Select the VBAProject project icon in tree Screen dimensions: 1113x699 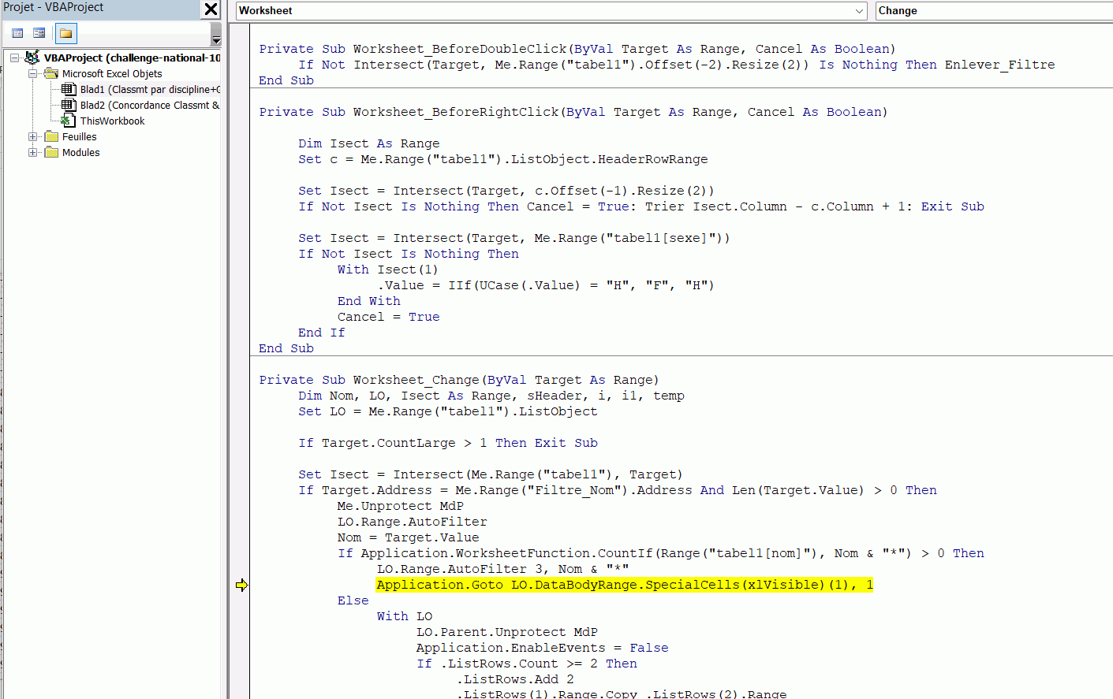(32, 58)
